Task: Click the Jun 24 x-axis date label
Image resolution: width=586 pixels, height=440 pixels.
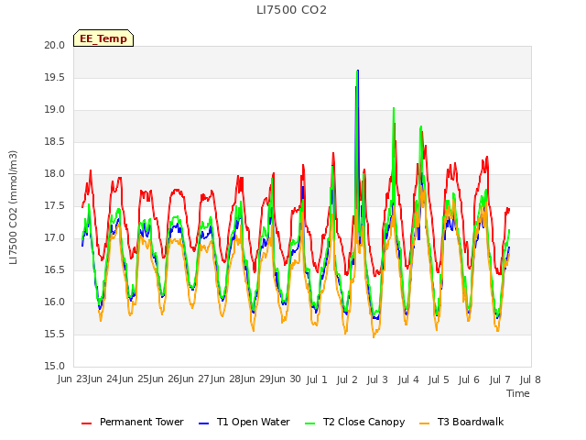Action: pyautogui.click(x=103, y=379)
